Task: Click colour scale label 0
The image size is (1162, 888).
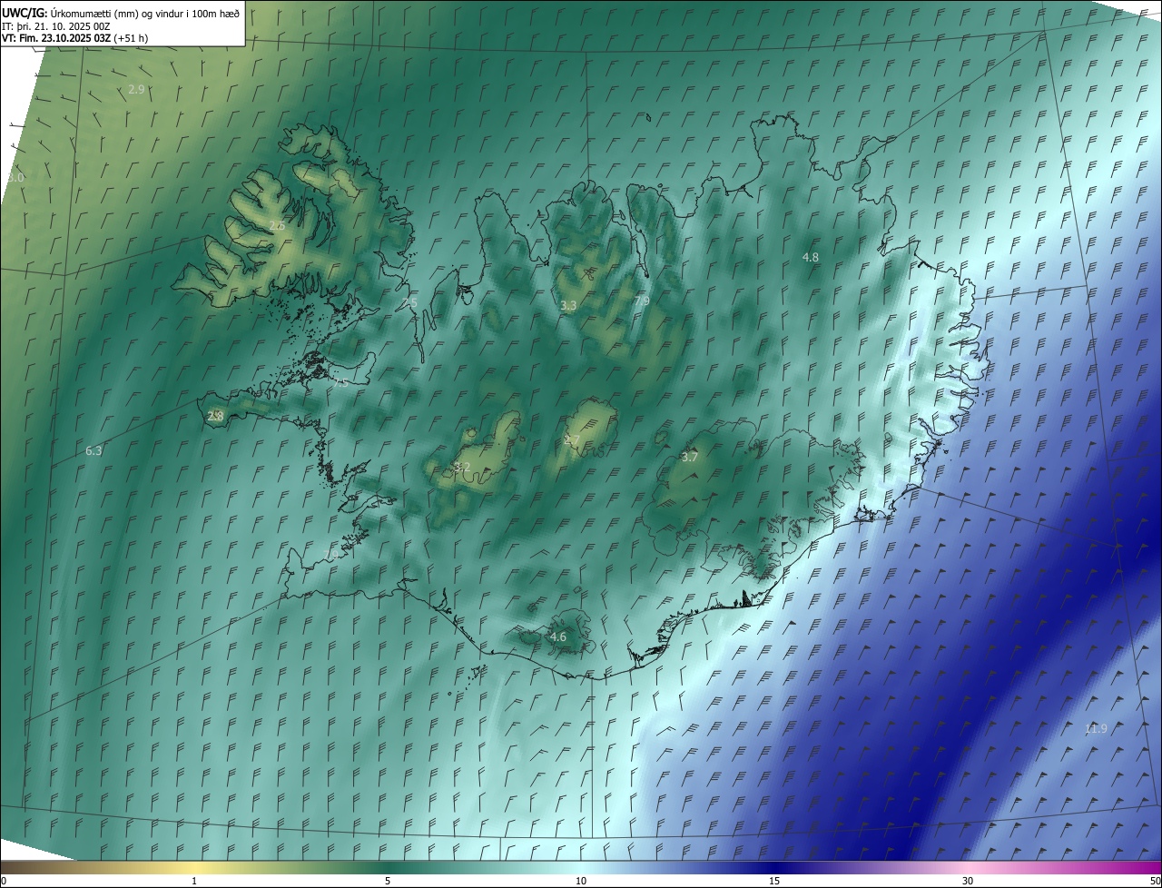Action: click(3, 882)
